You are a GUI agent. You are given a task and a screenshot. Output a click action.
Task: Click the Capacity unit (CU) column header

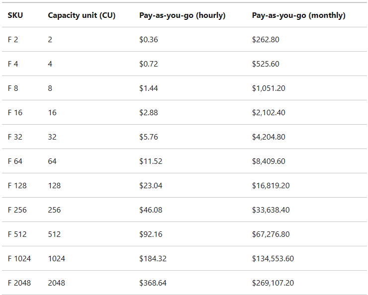coord(82,15)
